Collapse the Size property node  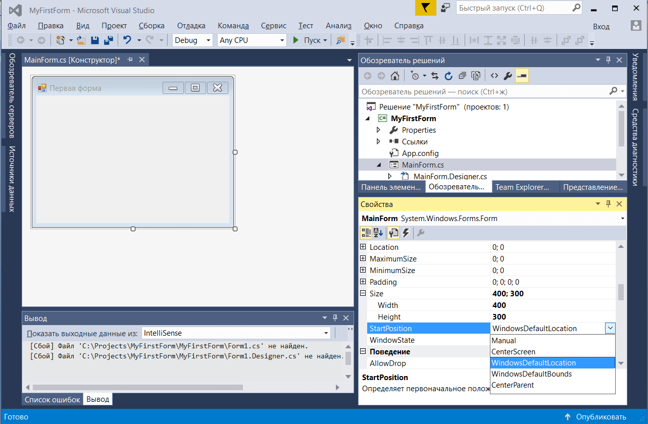363,293
